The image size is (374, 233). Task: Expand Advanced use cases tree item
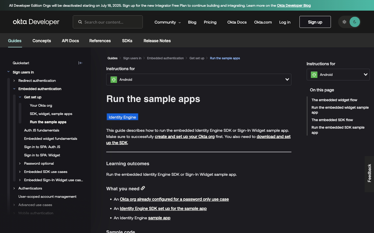point(14,205)
